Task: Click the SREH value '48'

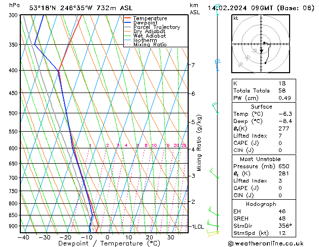Action: [282, 219]
